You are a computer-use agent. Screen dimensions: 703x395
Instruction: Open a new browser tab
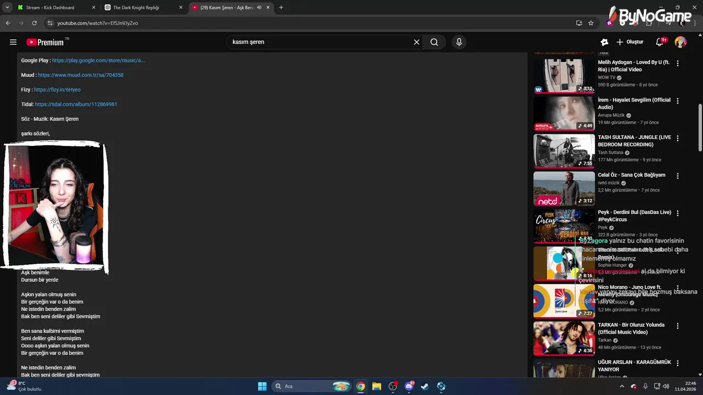pyautogui.click(x=281, y=8)
